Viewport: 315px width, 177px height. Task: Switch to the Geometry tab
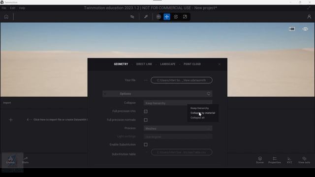[x=121, y=64]
